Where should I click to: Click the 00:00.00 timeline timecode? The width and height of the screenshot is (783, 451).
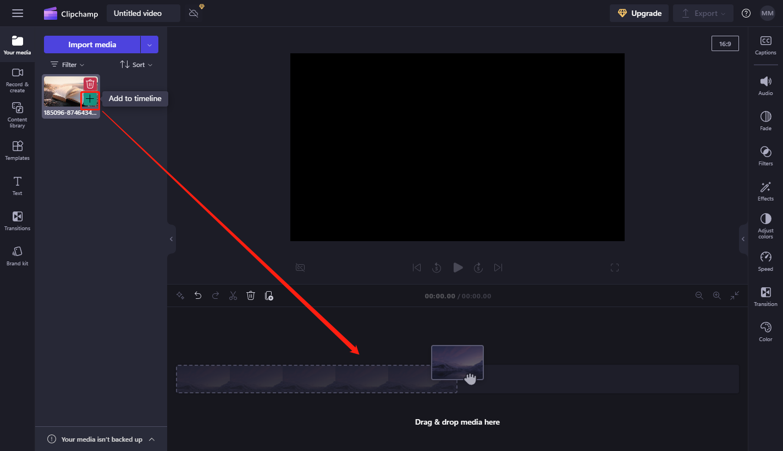pyautogui.click(x=440, y=296)
